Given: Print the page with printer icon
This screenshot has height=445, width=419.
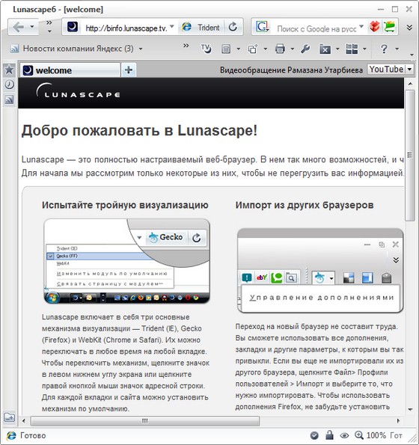Looking at the screenshot, I should [280, 49].
